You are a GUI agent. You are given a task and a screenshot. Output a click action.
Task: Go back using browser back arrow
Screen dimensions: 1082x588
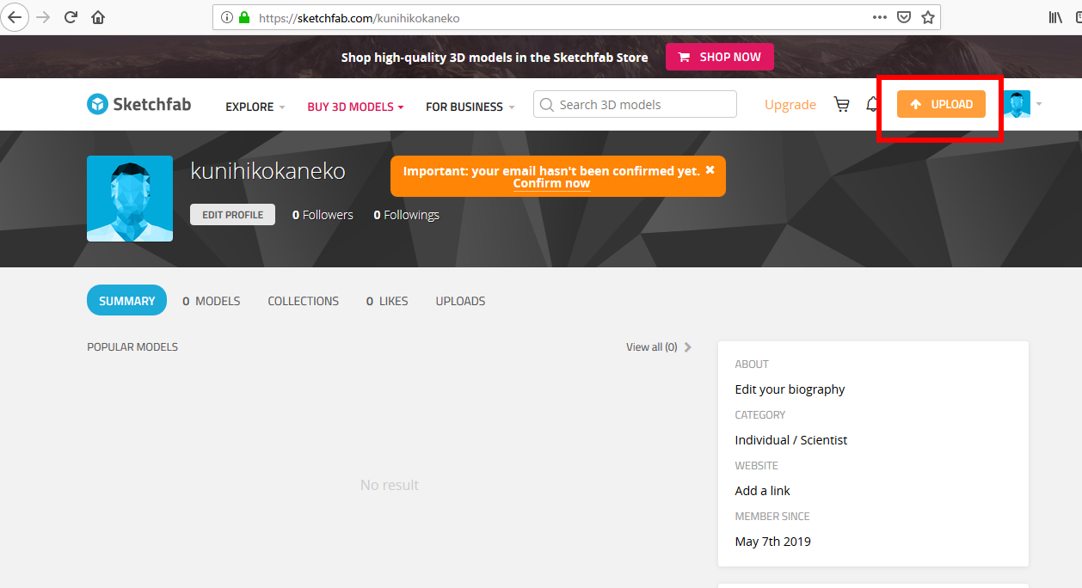15,16
